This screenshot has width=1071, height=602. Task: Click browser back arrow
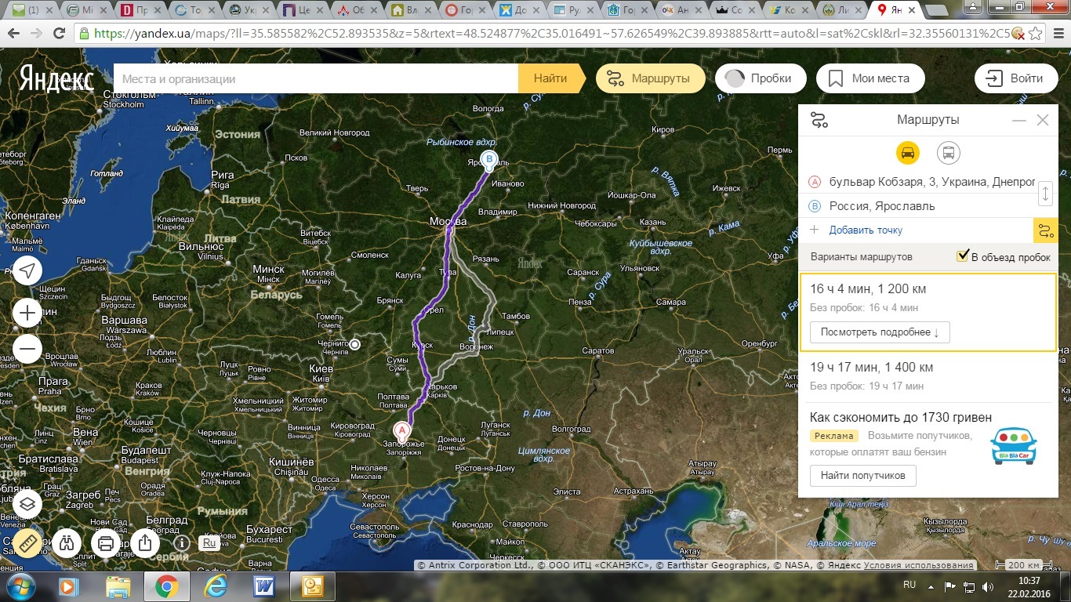[13, 34]
